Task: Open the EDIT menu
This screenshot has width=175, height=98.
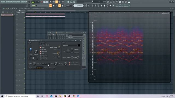Action: tap(4, 2)
